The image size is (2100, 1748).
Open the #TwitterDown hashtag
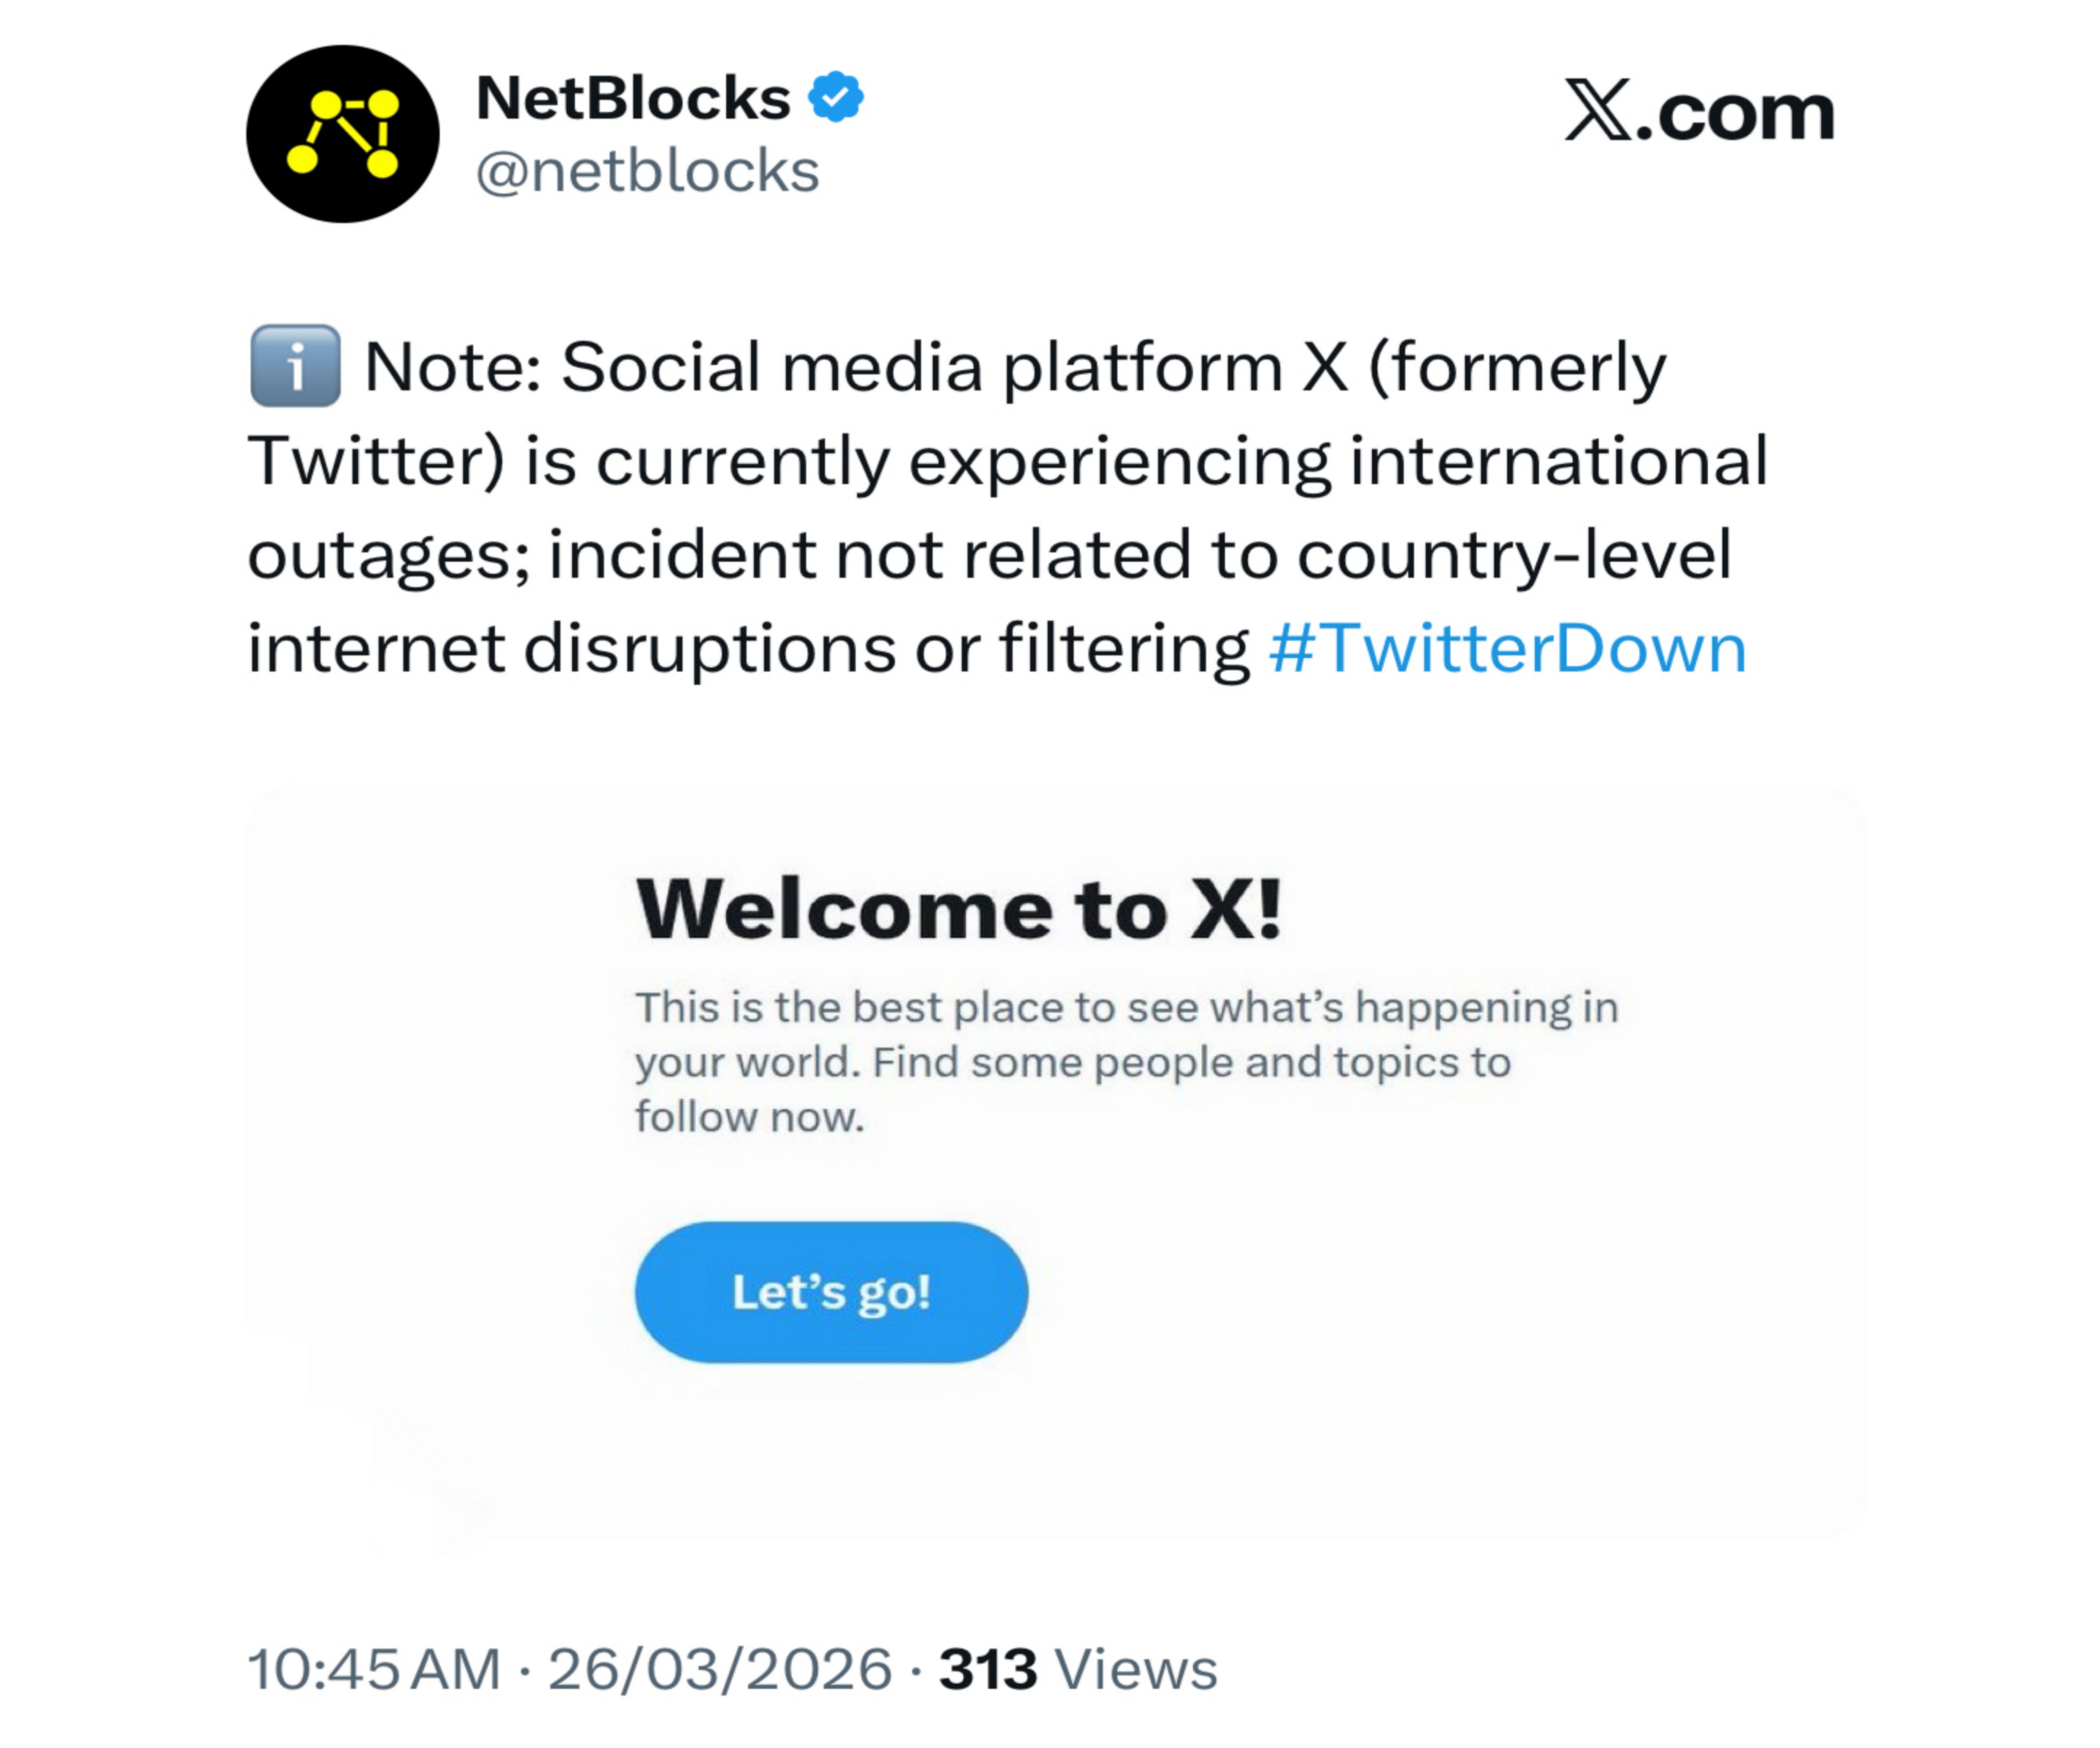(x=1506, y=648)
